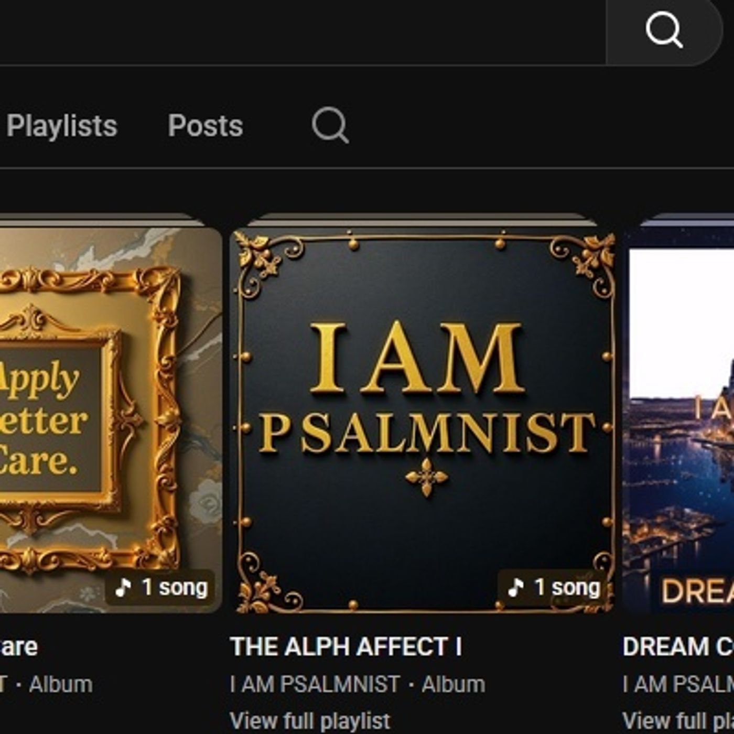Open THE ALPH AFFECT I title link
734x734 pixels.
346,646
